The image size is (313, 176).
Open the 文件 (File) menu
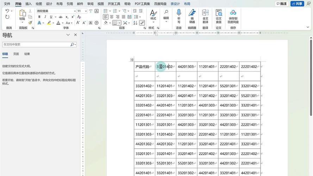(x=7, y=4)
